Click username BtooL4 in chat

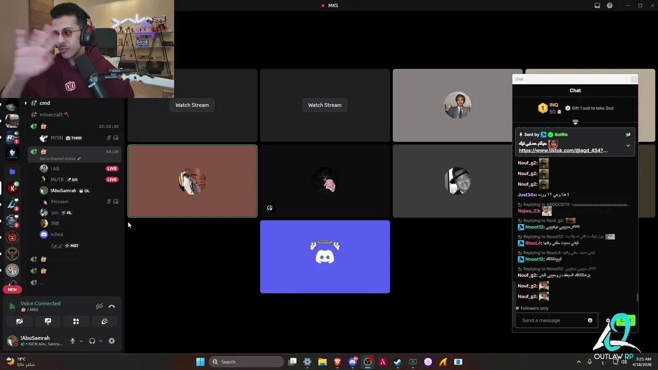tap(533, 243)
